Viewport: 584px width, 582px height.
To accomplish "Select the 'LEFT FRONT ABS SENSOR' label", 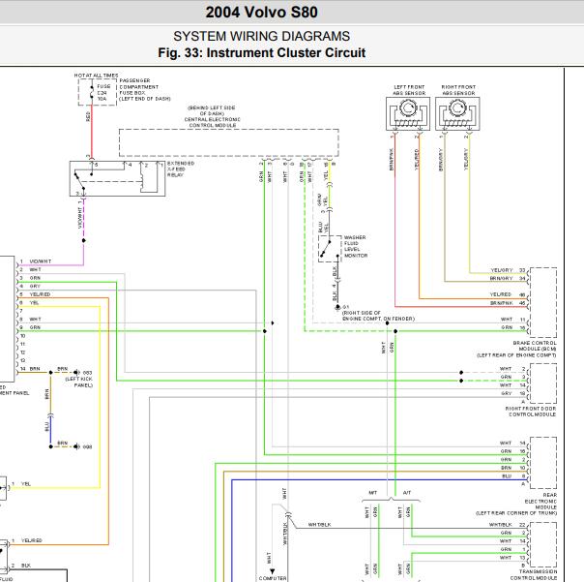I will coord(409,90).
